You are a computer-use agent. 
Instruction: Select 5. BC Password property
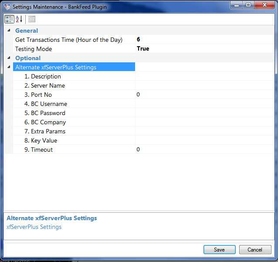point(74,113)
